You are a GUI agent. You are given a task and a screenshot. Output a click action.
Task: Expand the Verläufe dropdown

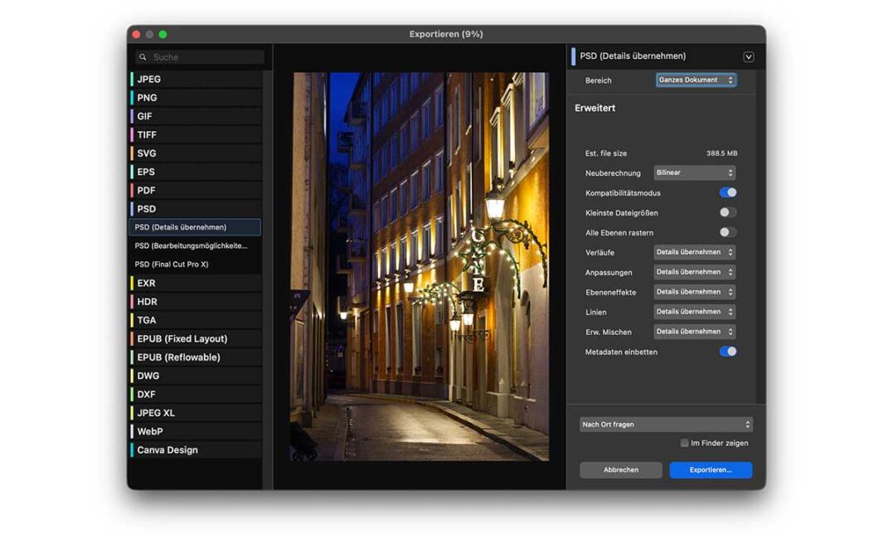[694, 252]
